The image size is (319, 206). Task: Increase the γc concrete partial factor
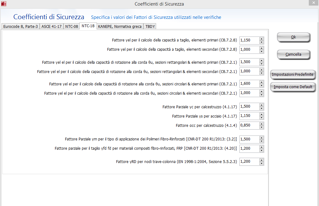click(262, 105)
